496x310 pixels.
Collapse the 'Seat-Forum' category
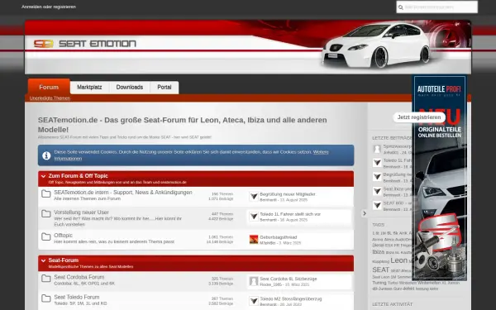click(43, 260)
